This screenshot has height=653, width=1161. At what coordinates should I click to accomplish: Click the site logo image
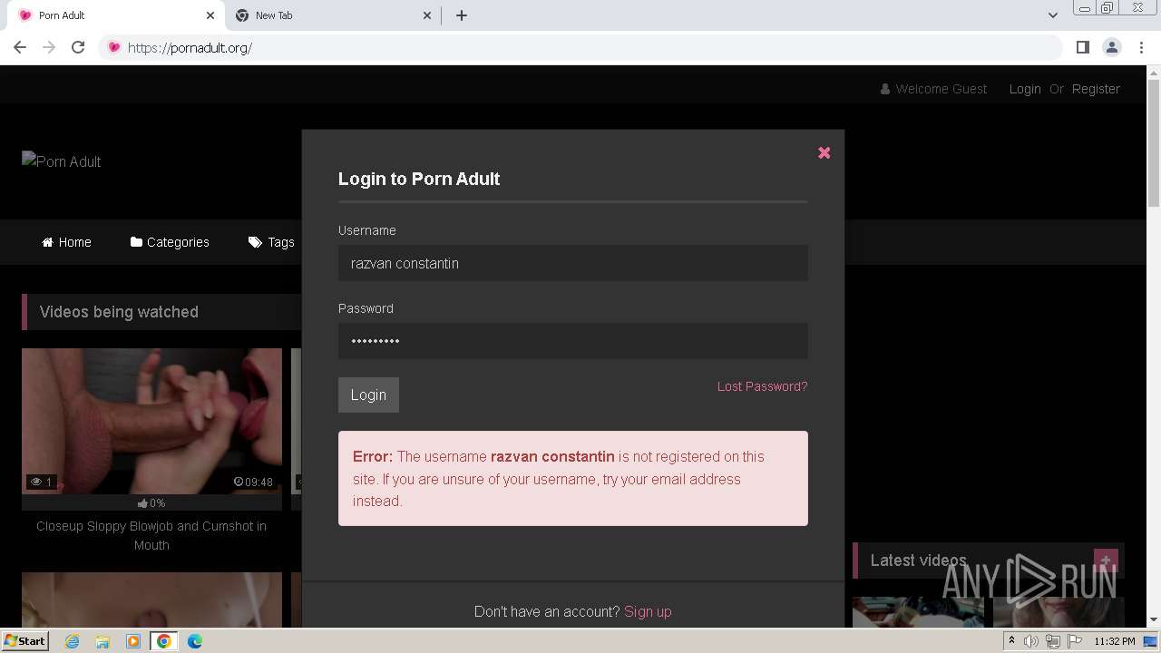(x=62, y=161)
